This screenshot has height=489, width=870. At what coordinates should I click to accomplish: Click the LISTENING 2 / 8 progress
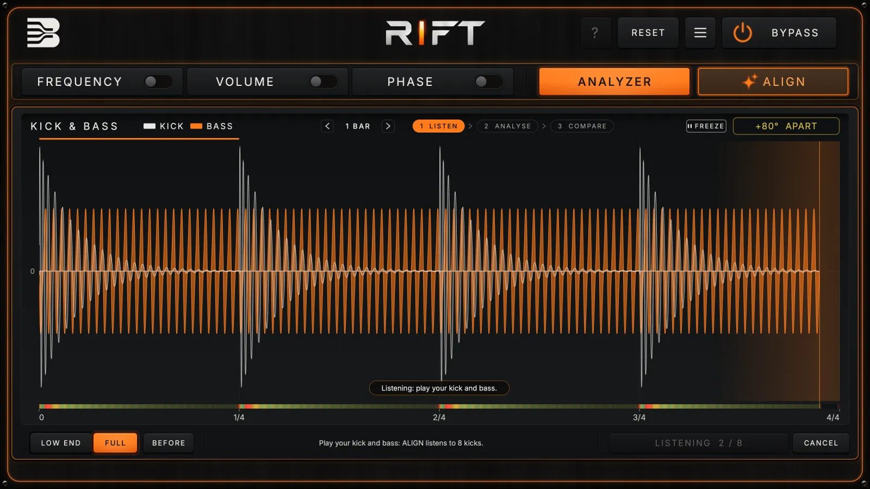pos(699,443)
